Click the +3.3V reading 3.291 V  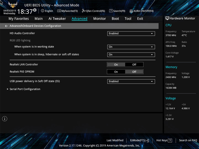coord(169,119)
